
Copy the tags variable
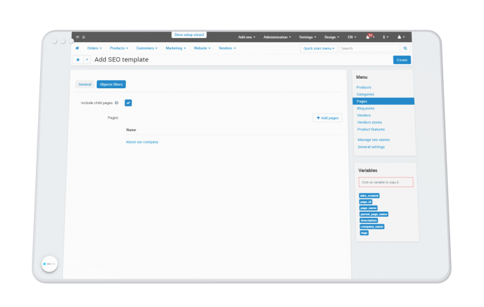364,232
